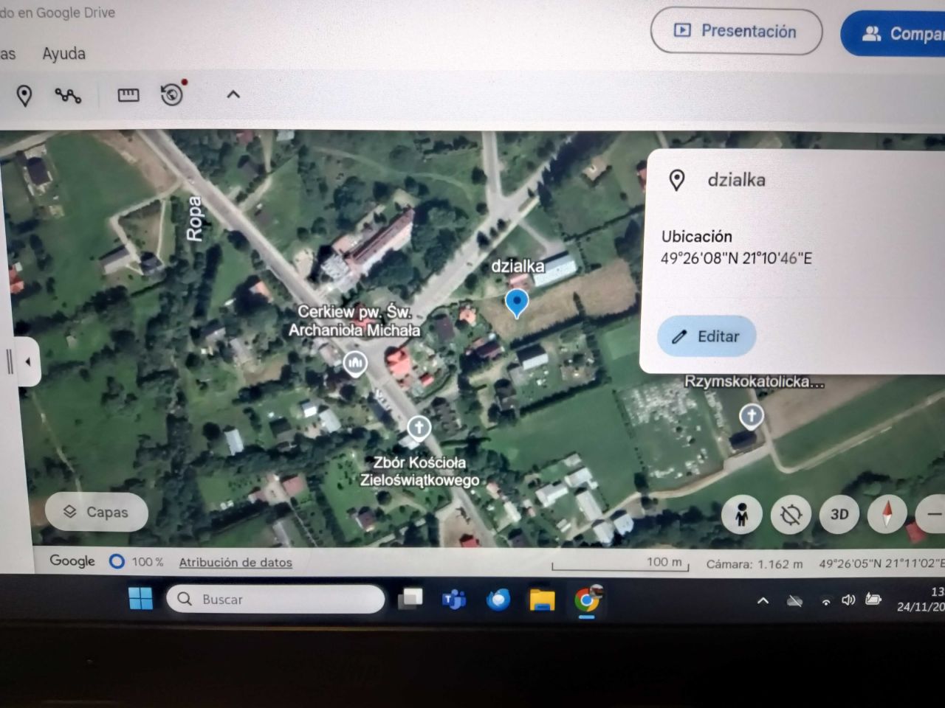Screen dimensions: 945x708
Task: Select the Add placemark pin tool
Action: tap(26, 95)
